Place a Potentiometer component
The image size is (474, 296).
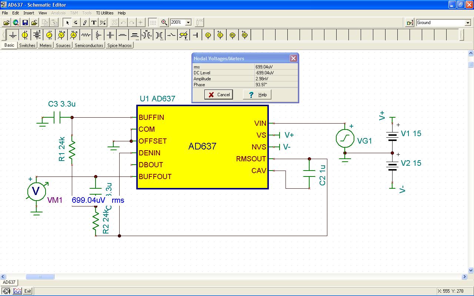(x=98, y=35)
